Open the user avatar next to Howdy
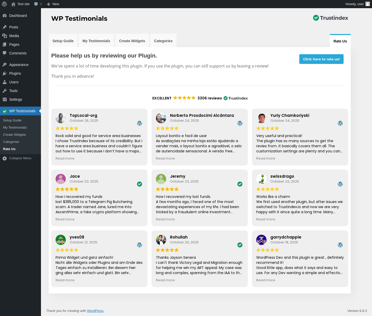 coord(368,4)
